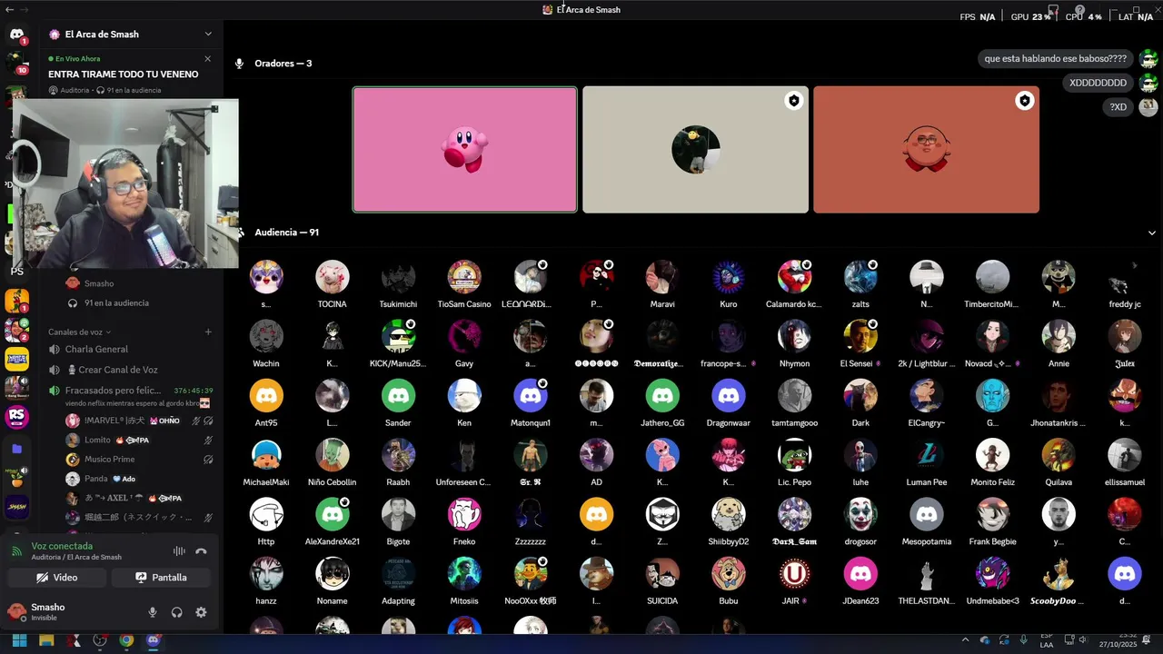Mute the microphone in user panel
1163x654 pixels.
click(x=153, y=612)
